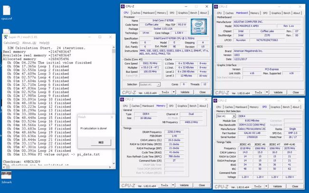309x193 pixels.
Task: Click the Intel Core i7 logo in CPU-Z
Action: coord(199,27)
